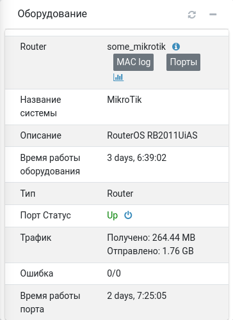This screenshot has height=320, width=233.
Task: Click the Порты button
Action: click(x=183, y=62)
